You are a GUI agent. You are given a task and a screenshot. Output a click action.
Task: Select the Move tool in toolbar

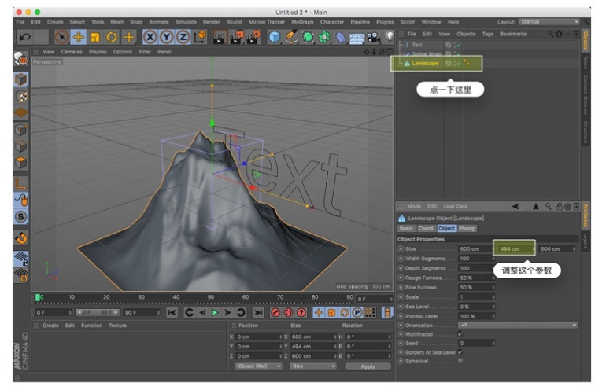pyautogui.click(x=79, y=37)
